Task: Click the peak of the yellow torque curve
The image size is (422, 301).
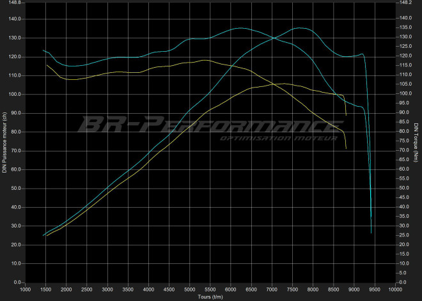Action: [205, 60]
